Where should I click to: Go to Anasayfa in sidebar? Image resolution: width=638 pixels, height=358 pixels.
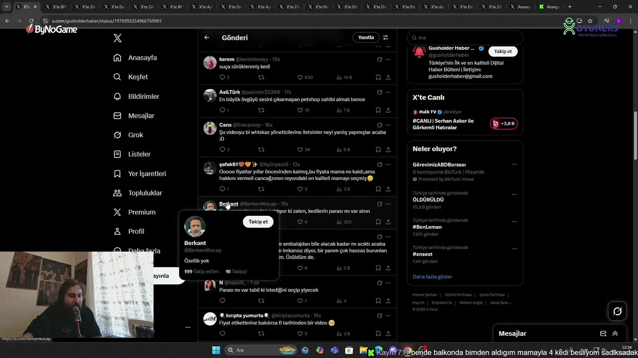135,58
